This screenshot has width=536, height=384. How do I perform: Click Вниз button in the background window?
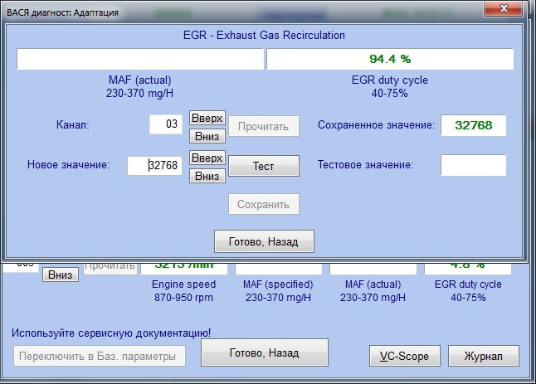pyautogui.click(x=61, y=275)
